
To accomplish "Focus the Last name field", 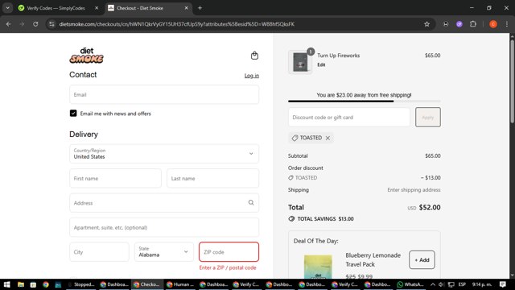I will (212, 178).
